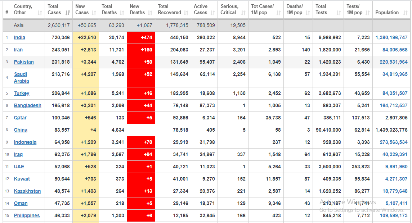Sort by Total Recovered column arrows
The width and height of the screenshot is (412, 223).
(186, 13)
